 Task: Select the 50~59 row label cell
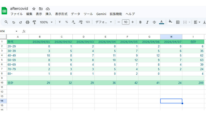coord(18,60)
